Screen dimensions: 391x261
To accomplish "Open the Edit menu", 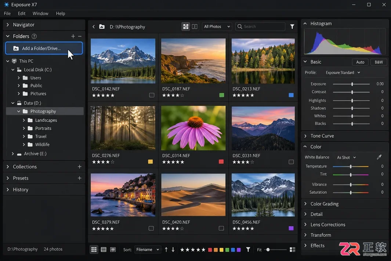I will [x=21, y=14].
